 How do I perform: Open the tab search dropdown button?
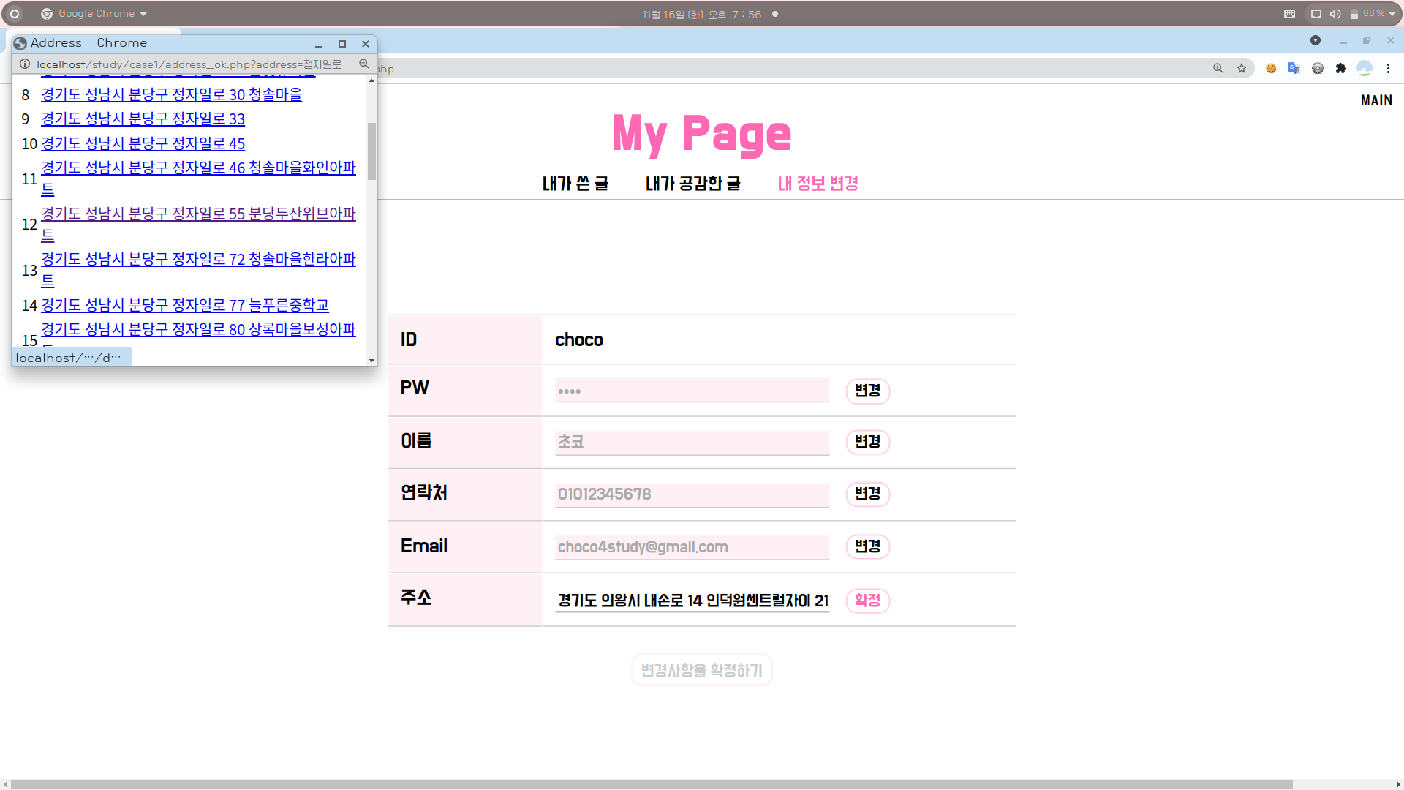click(1315, 40)
